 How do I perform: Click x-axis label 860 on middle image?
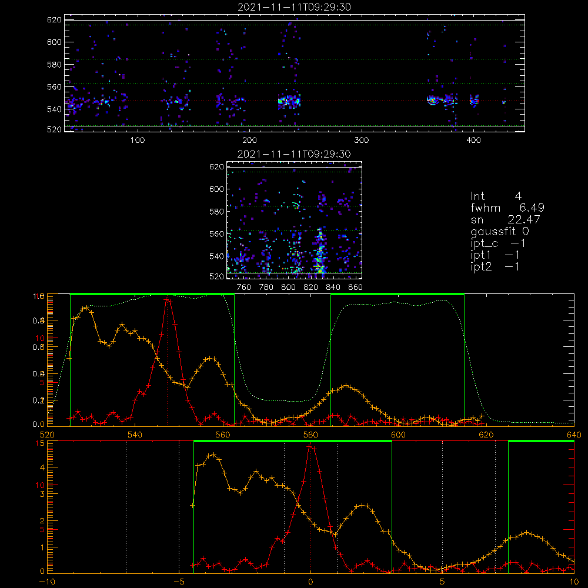(x=356, y=288)
